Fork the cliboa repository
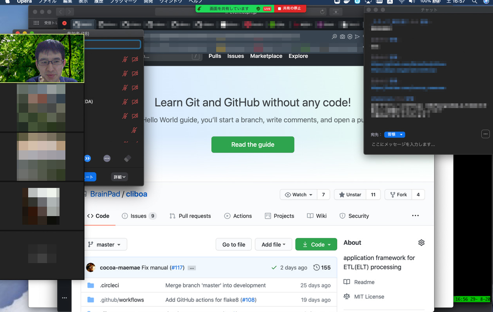Screen dimensions: 493x312 tap(397, 195)
